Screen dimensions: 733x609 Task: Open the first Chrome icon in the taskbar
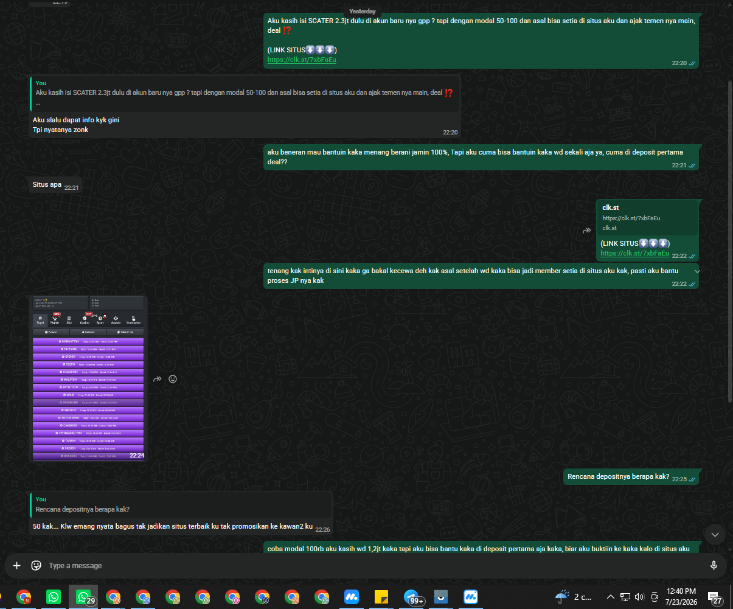tap(24, 597)
